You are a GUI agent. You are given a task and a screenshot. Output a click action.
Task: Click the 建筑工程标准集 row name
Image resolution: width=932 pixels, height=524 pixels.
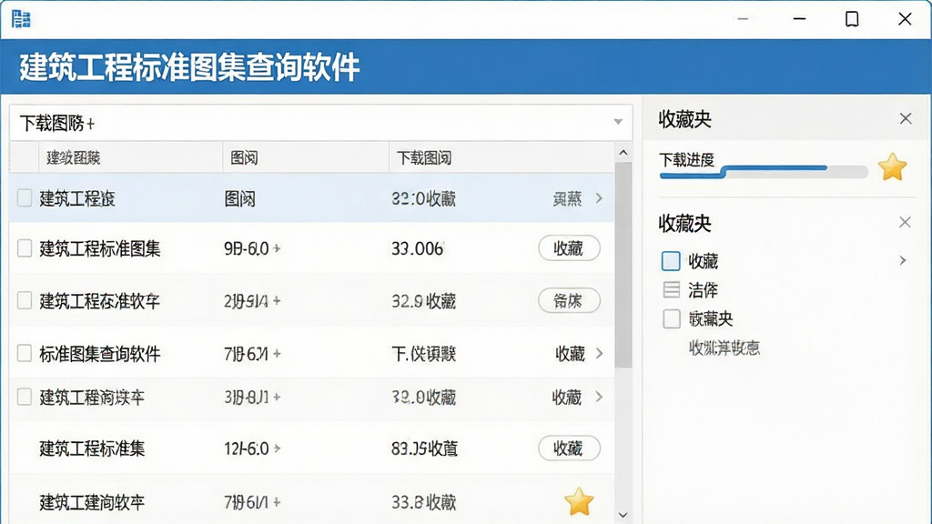click(x=92, y=448)
